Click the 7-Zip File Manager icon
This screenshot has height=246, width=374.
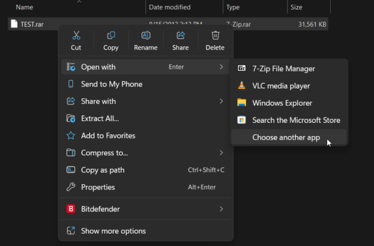point(241,68)
